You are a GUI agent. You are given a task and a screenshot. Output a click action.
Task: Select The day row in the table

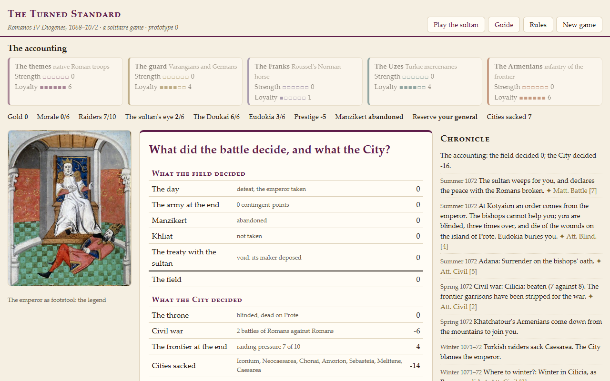(x=286, y=189)
